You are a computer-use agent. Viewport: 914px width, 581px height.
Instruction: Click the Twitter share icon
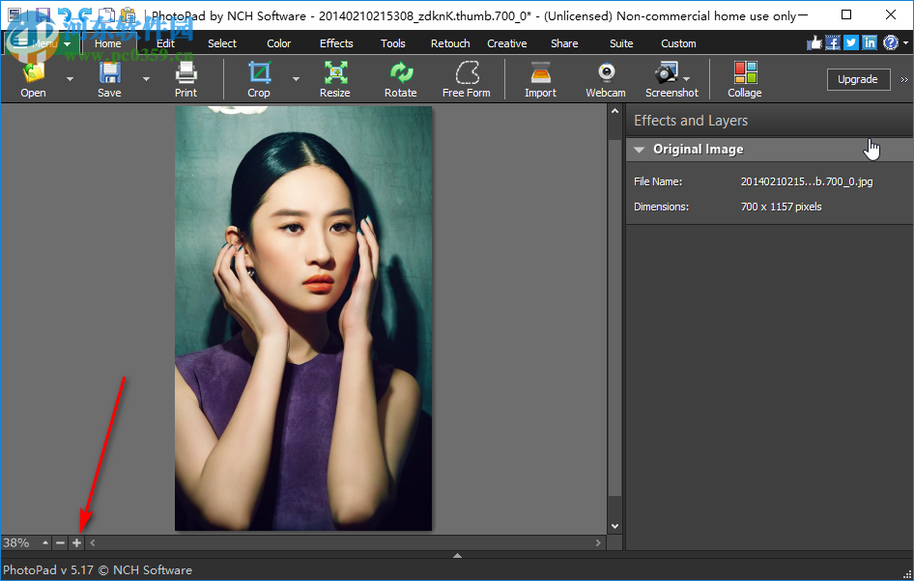pyautogui.click(x=850, y=41)
